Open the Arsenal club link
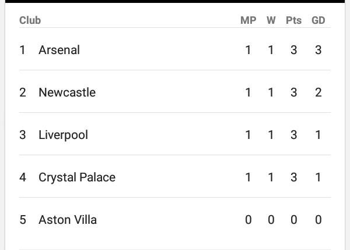 59,50
